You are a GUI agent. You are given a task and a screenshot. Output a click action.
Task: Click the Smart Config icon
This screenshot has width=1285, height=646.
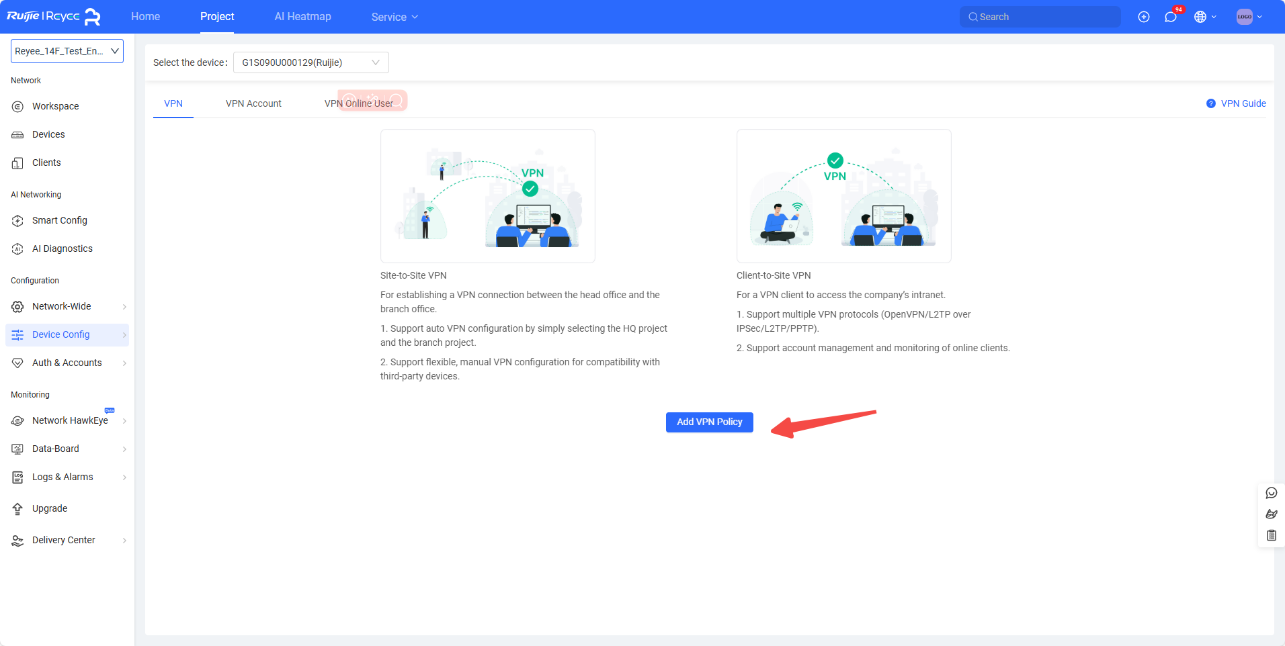click(18, 220)
